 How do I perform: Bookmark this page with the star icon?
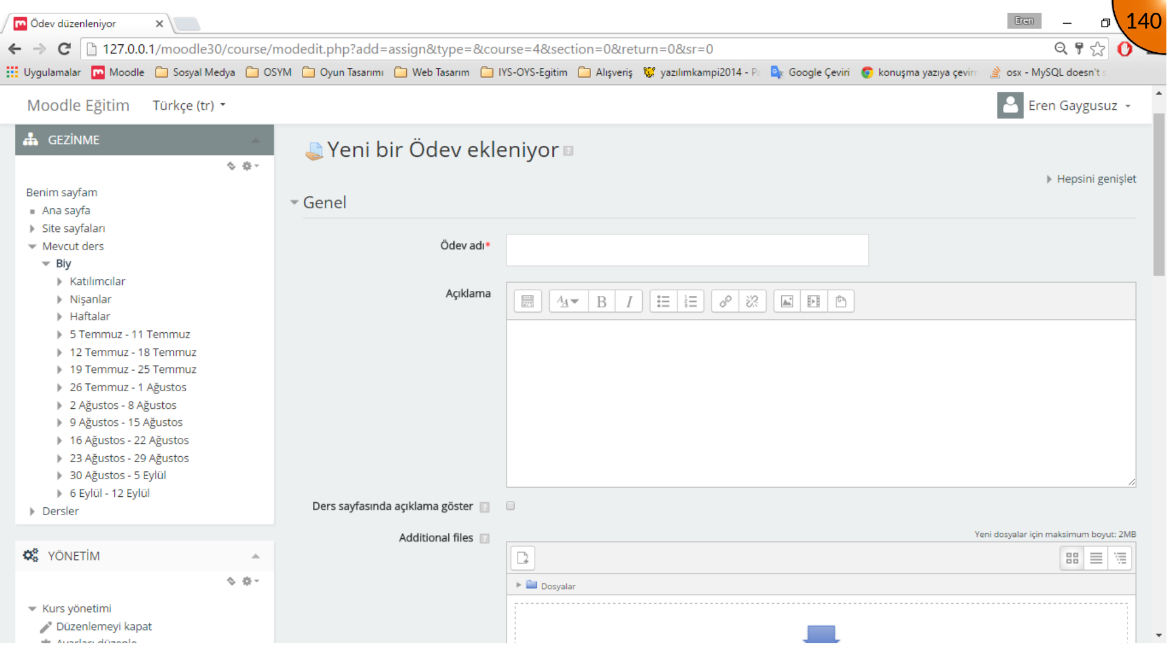click(x=1097, y=49)
